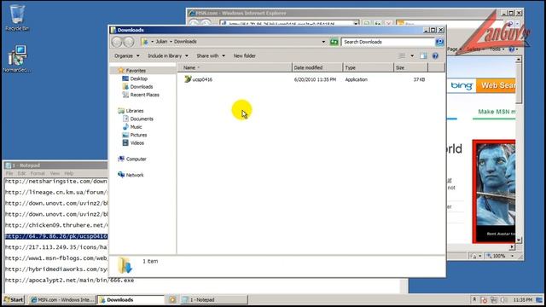Screen dimensions: 546x307
Task: Click the 37 KB size cell
Action: pos(419,79)
